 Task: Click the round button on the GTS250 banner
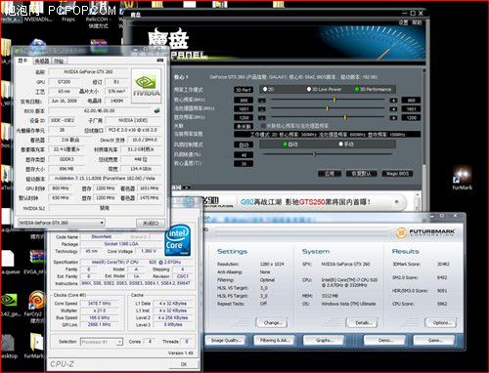(397, 202)
